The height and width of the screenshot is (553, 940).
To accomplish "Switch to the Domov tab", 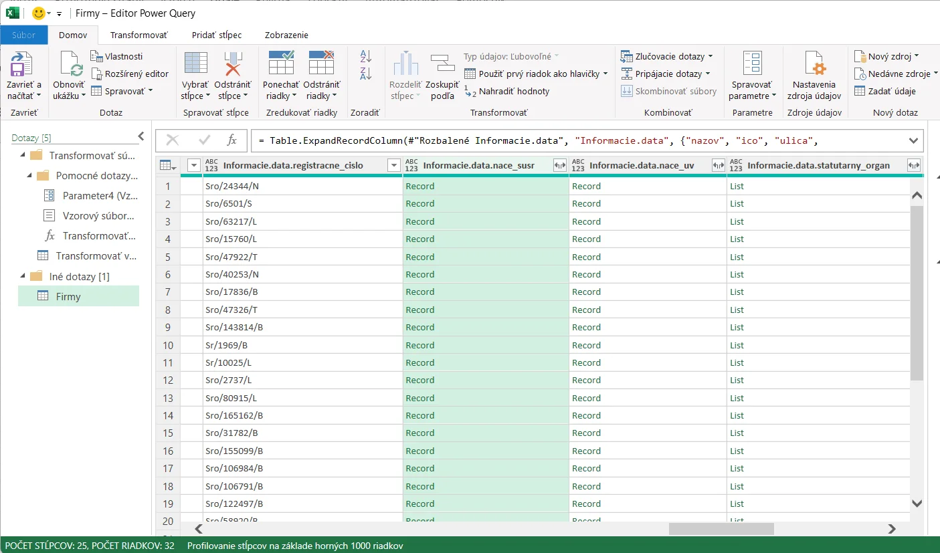I will [73, 35].
